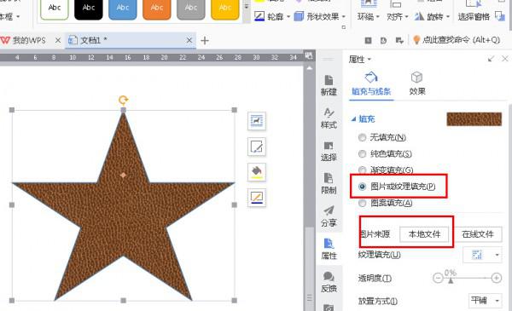The width and height of the screenshot is (512, 311).
Task: Select the 图案填充(A) radio button
Action: [x=362, y=203]
